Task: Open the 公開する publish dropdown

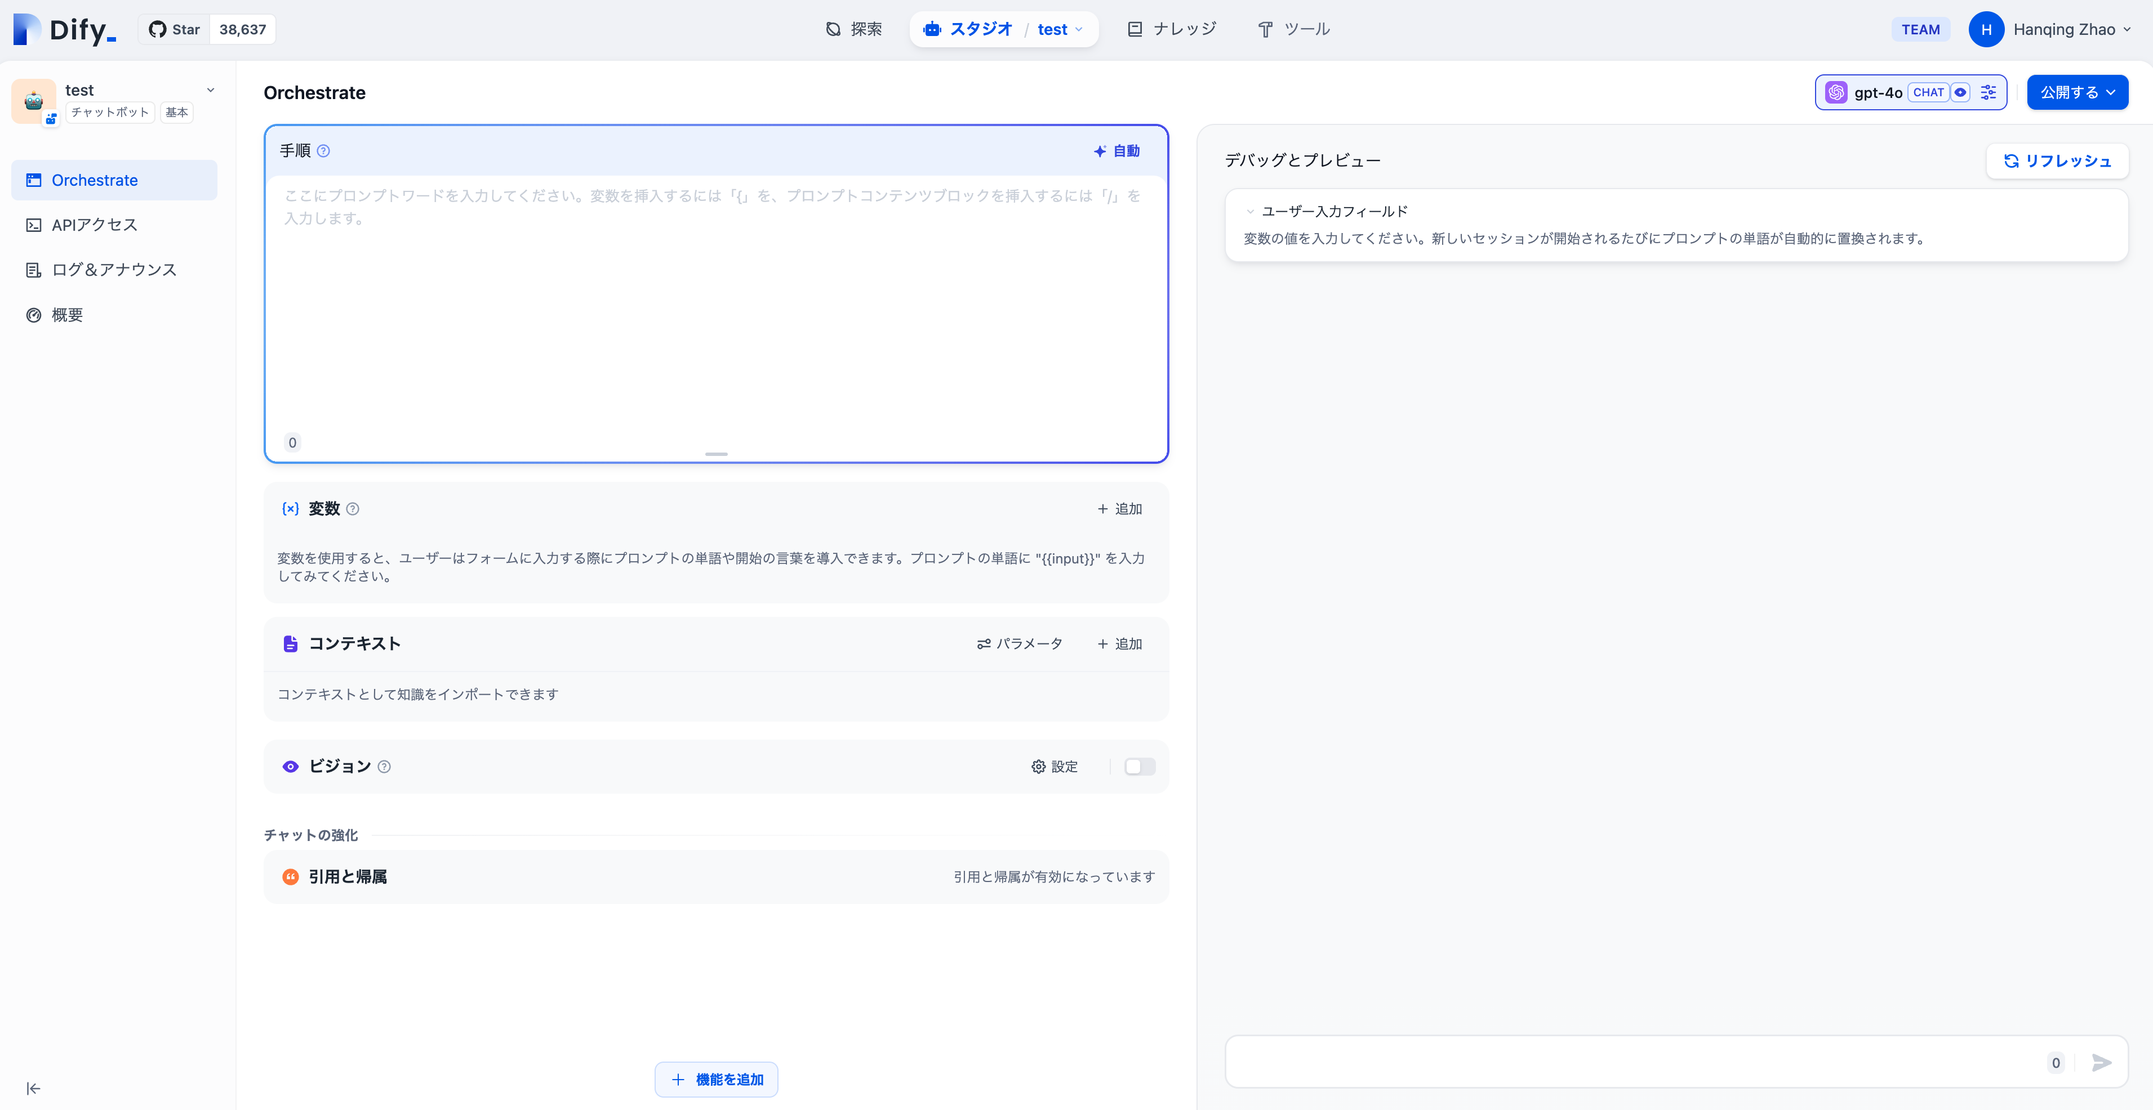Action: (x=2077, y=93)
